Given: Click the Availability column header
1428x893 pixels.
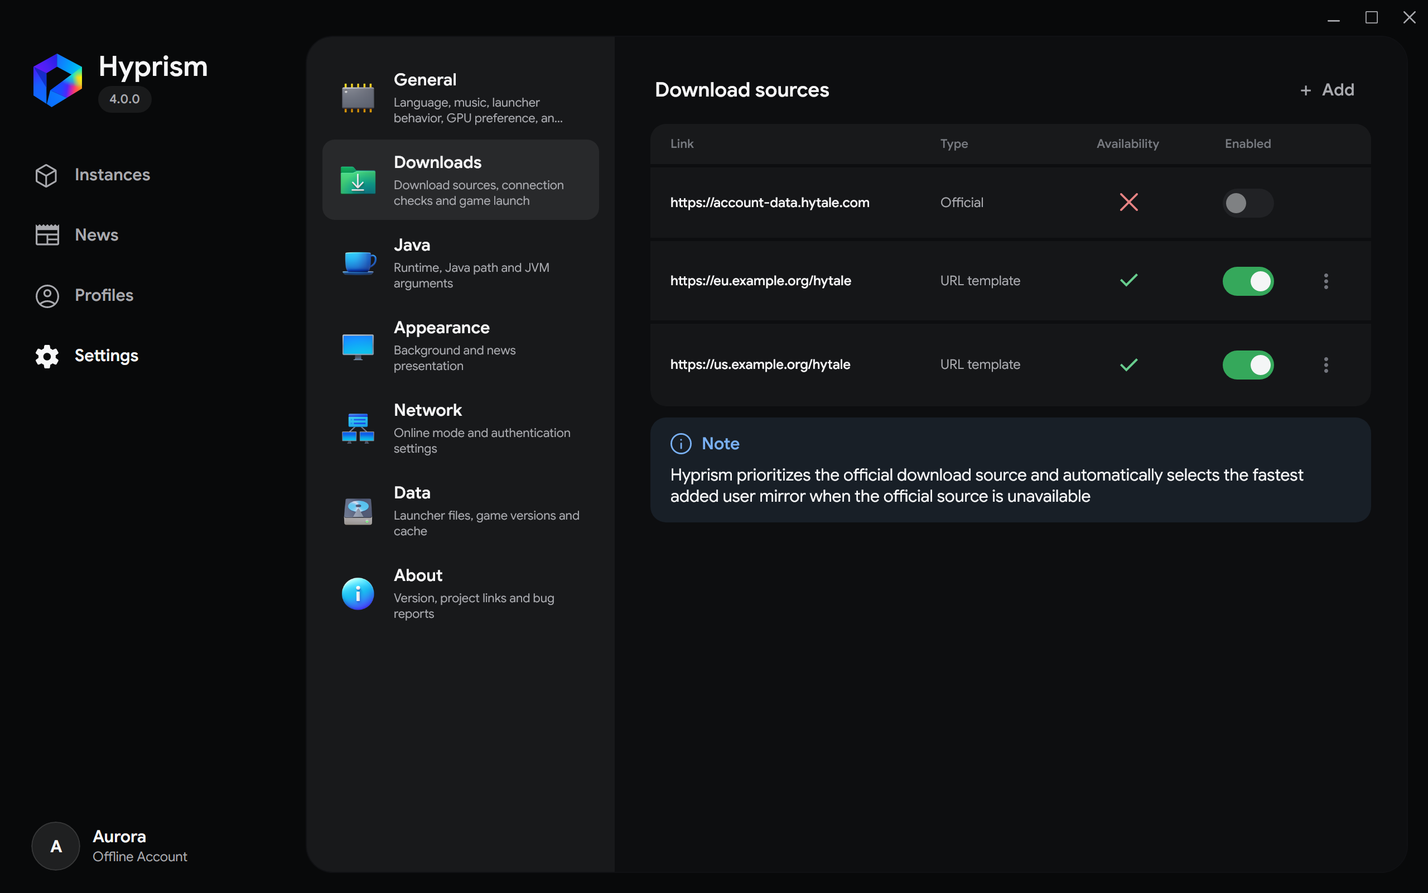Looking at the screenshot, I should 1128,143.
